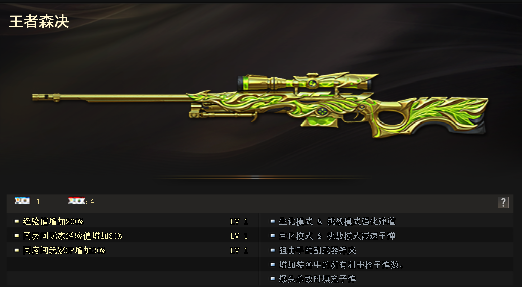Viewport: 522px width, 287px height.
Task: Select 生化模式 & 挑战模式减速子弹 feature
Action: coord(337,236)
